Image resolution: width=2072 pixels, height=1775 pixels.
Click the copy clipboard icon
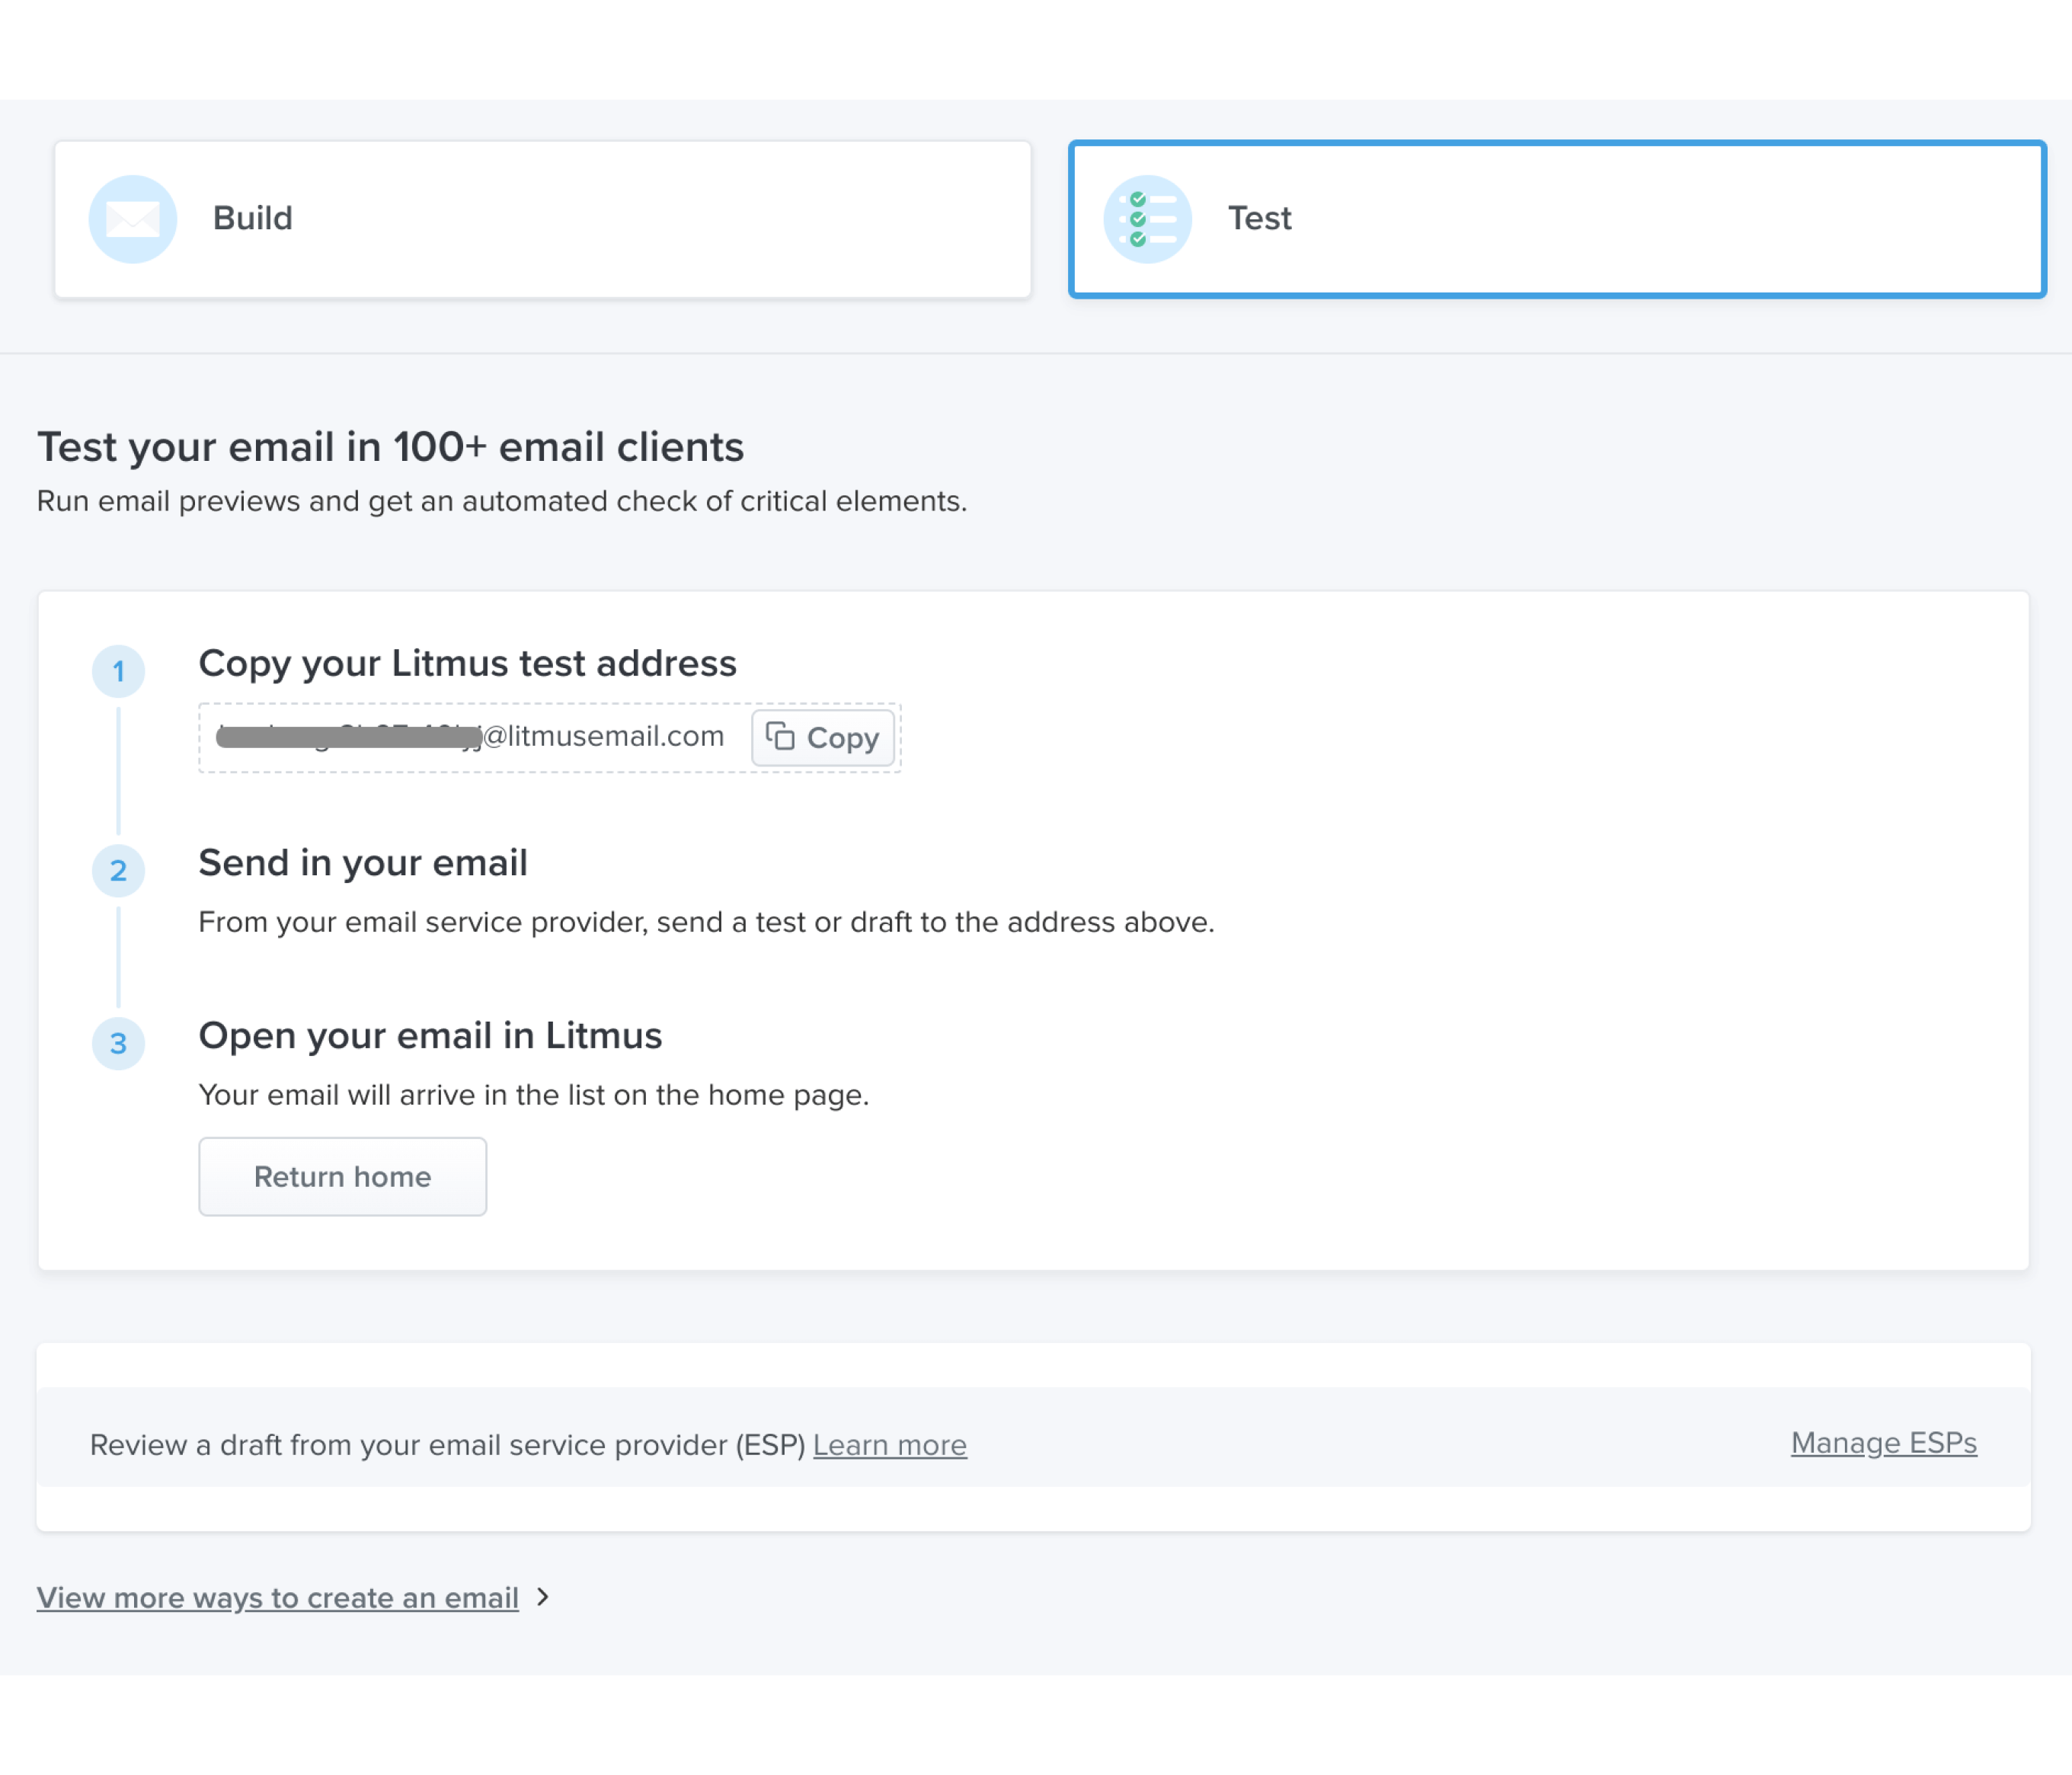(780, 737)
